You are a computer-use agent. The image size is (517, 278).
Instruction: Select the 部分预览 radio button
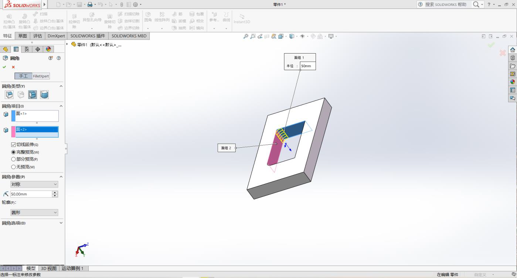14,159
